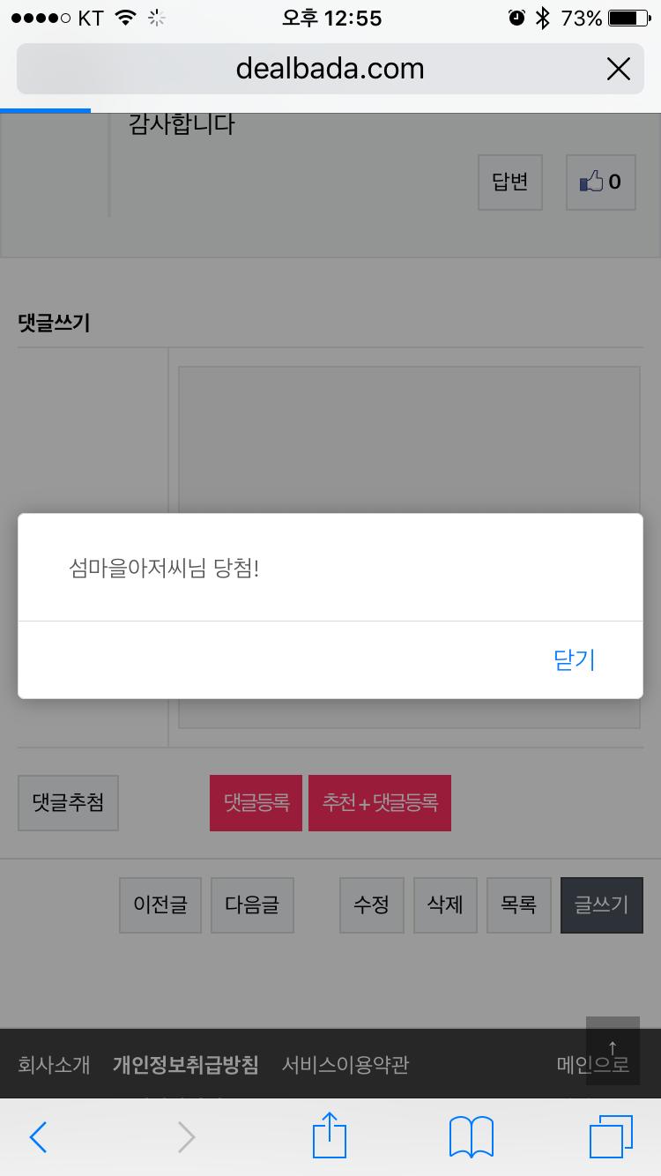The height and width of the screenshot is (1176, 661).
Task: Click the 답변 reply button
Action: [x=510, y=182]
